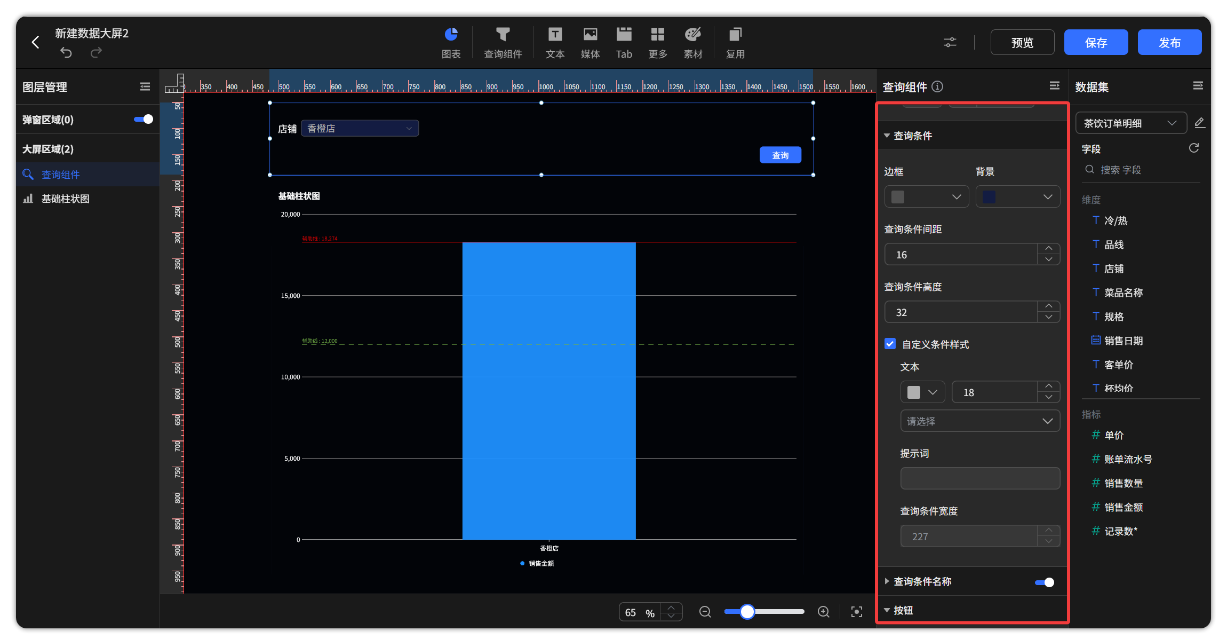Click the 搜索字段 search box
The image size is (1227, 639).
(1141, 170)
